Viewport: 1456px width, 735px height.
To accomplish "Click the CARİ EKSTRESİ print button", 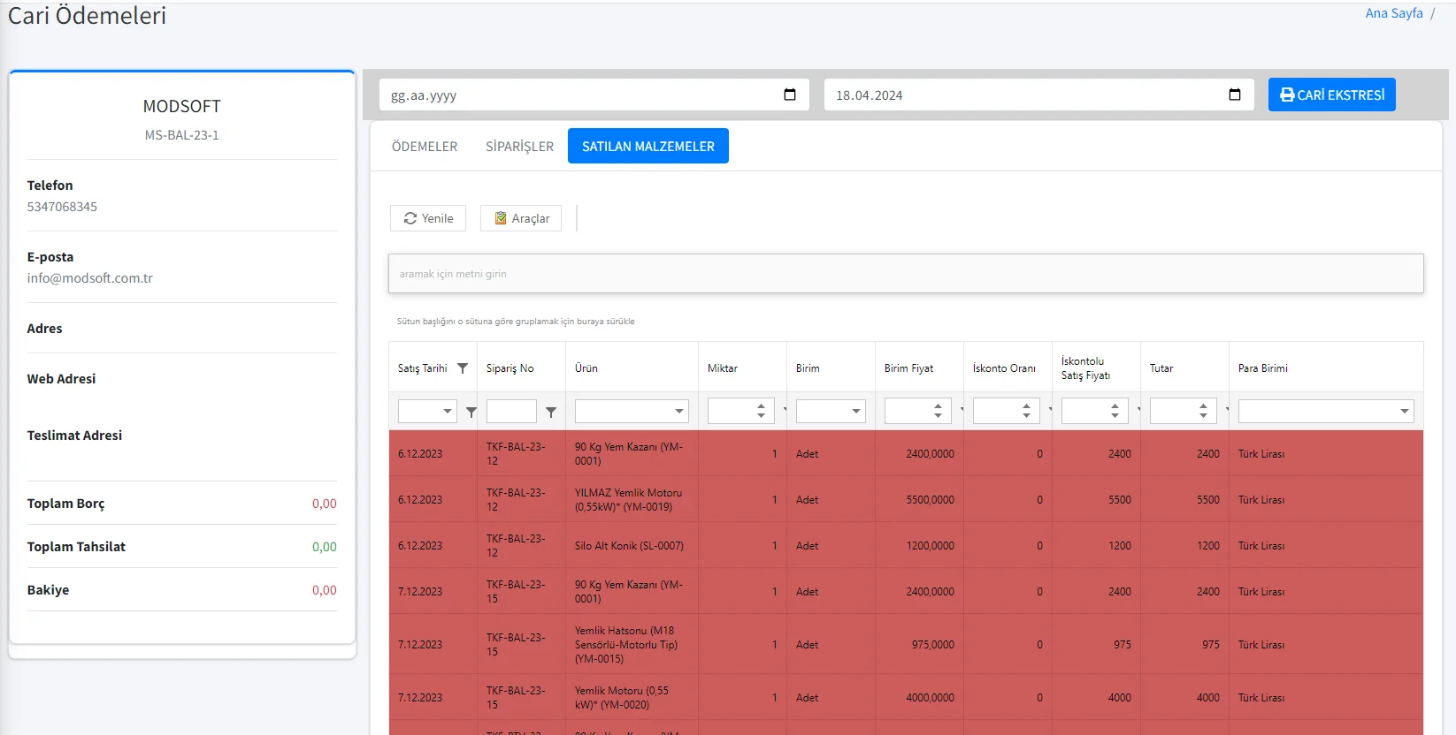I will click(1331, 95).
